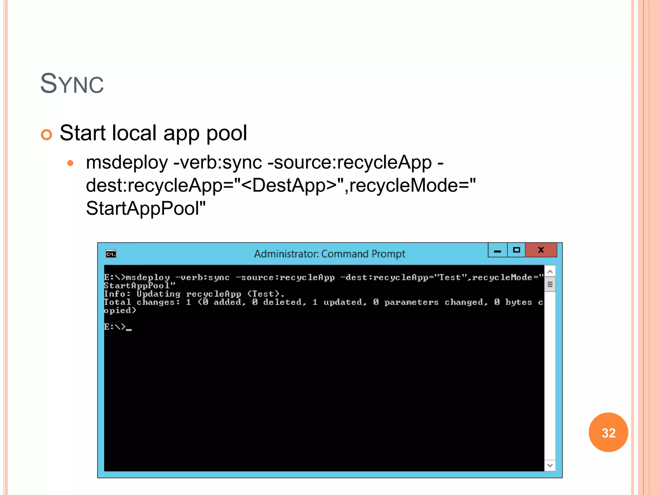
Task: Click the 'Start local app pool' bullet text
Action: [153, 133]
